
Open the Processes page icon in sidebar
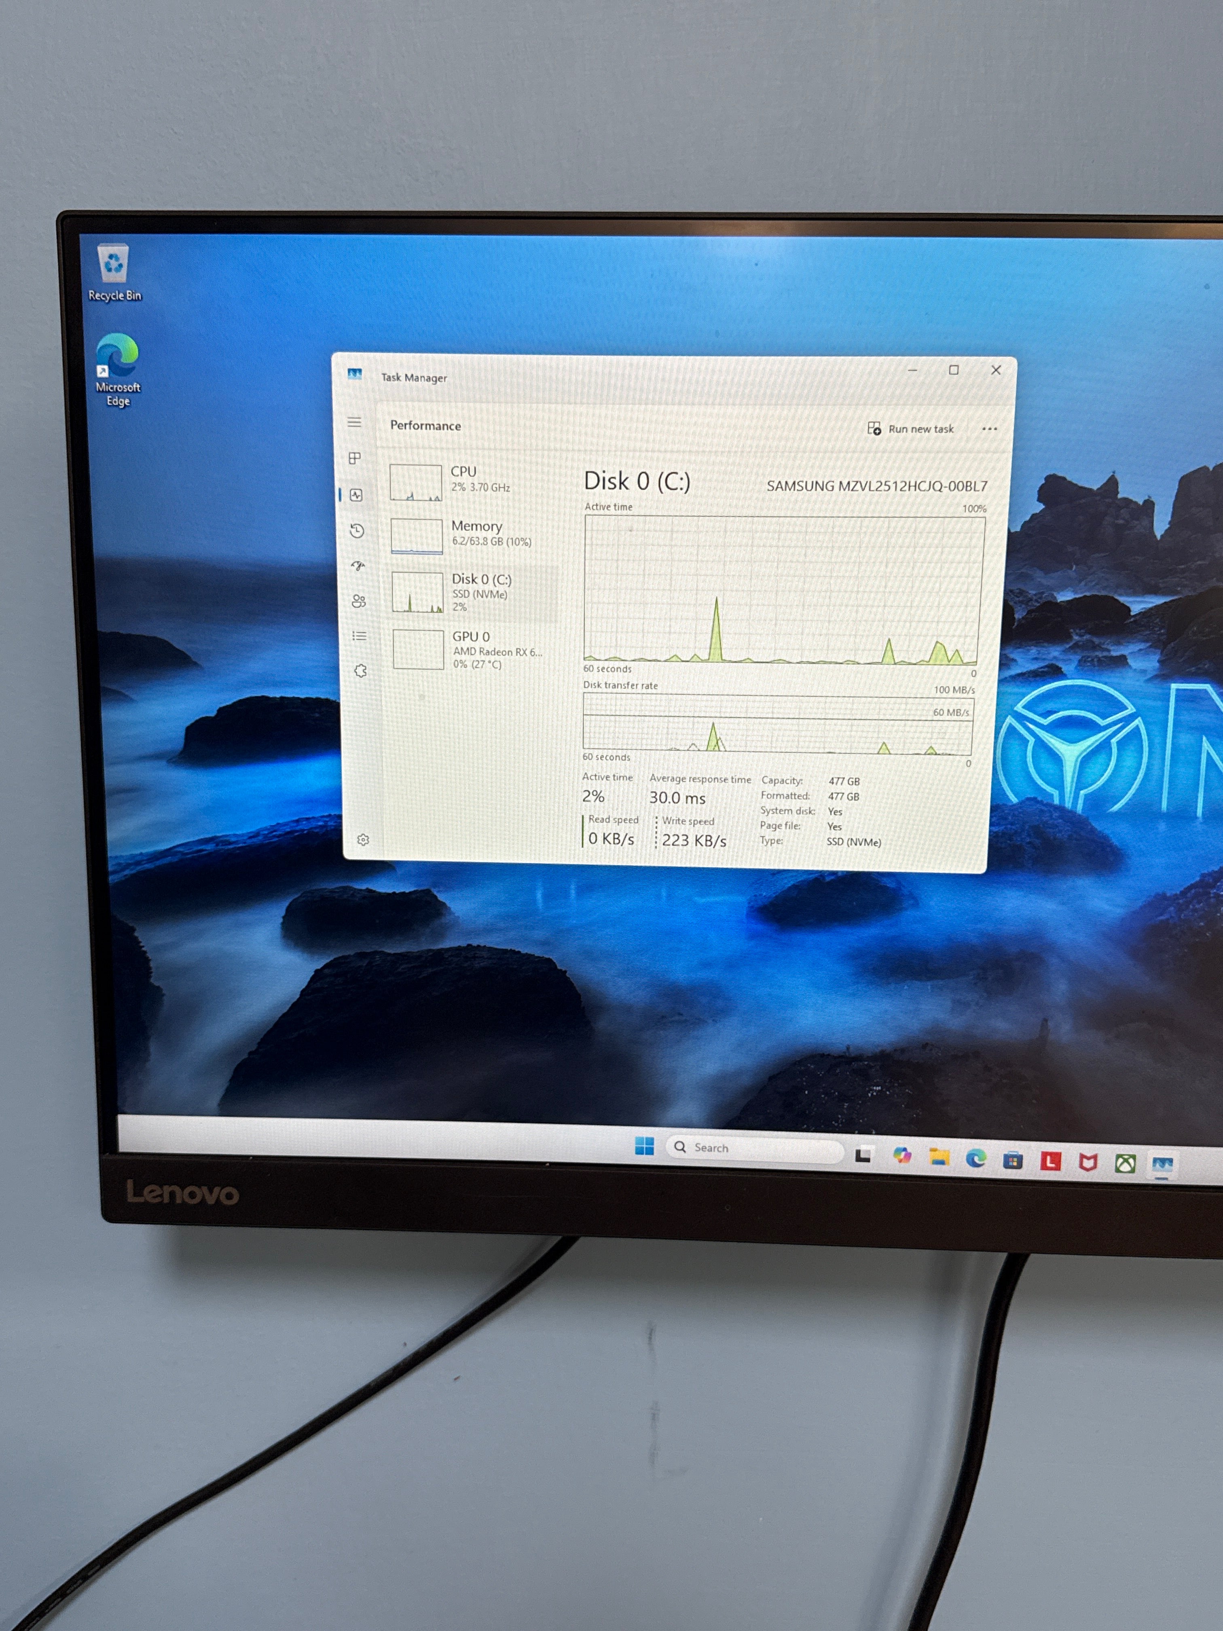point(355,458)
